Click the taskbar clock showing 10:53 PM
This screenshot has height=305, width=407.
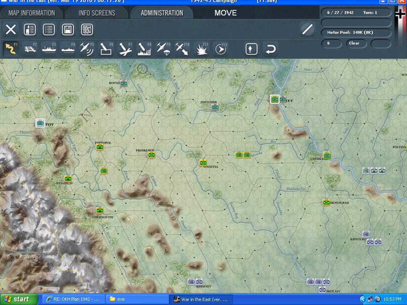(x=392, y=299)
